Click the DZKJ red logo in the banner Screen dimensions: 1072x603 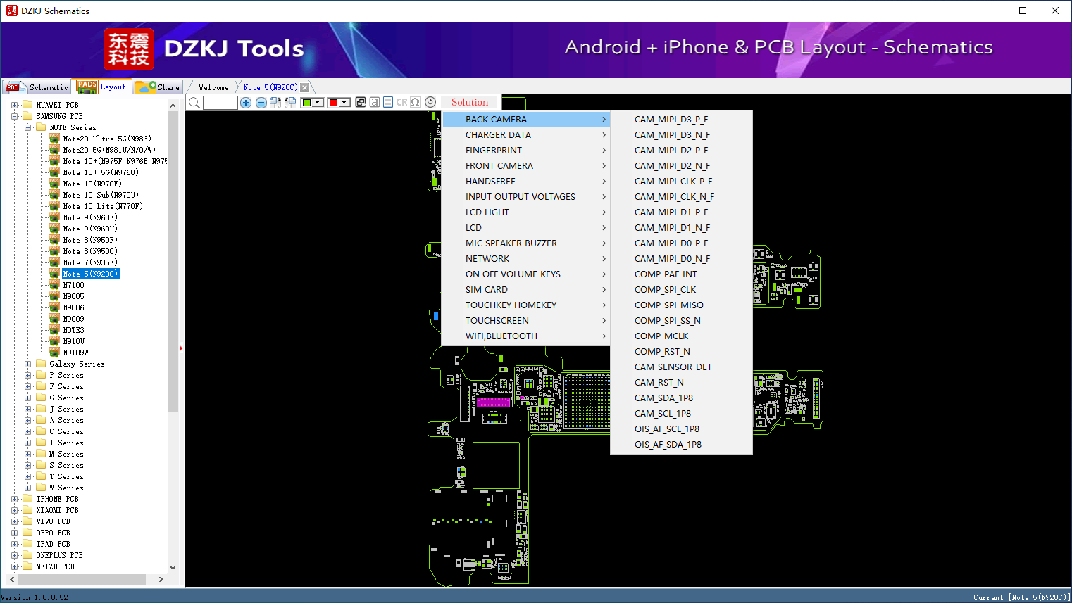point(128,49)
